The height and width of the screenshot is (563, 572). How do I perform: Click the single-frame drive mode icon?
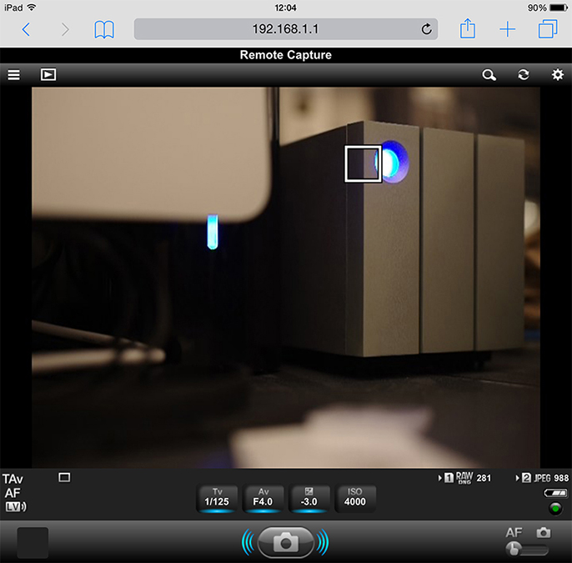pyautogui.click(x=64, y=477)
